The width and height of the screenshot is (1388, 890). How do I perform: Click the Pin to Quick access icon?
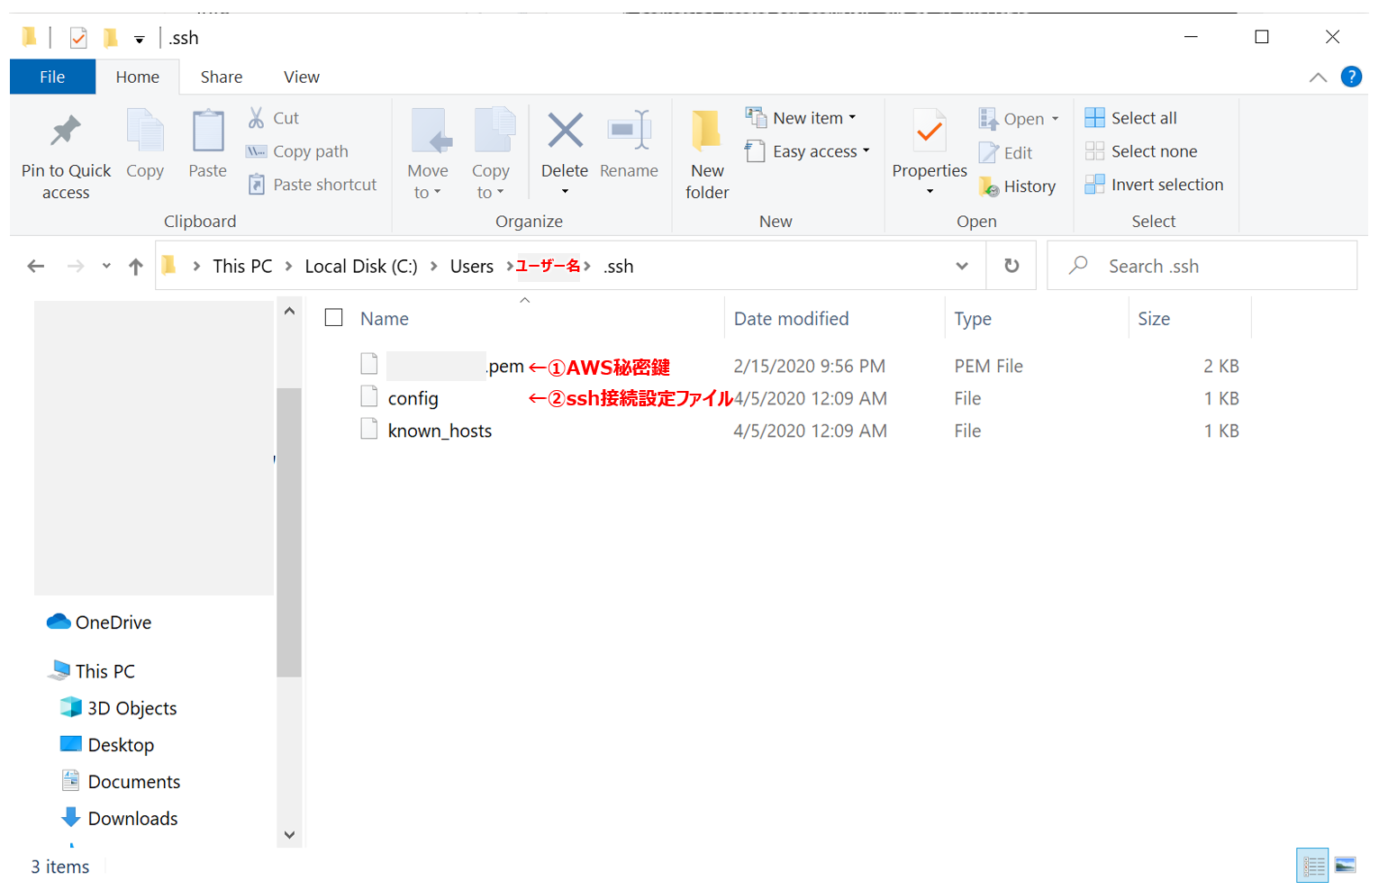[66, 132]
